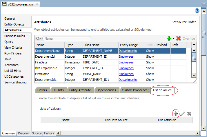Click the editor vertical scrollbar thumb
The height and width of the screenshot is (137, 207).
pos(204,34)
